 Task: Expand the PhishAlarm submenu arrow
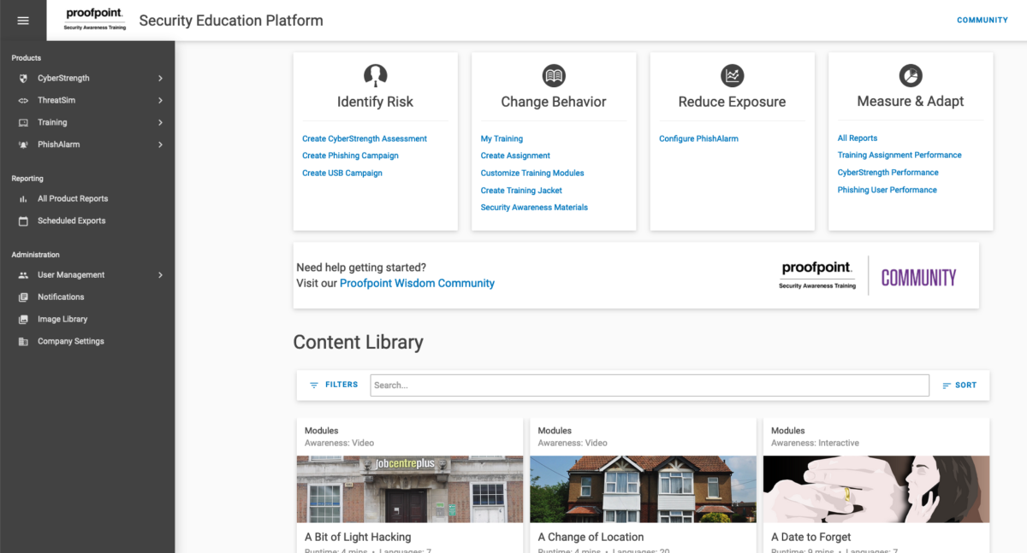[x=160, y=144]
